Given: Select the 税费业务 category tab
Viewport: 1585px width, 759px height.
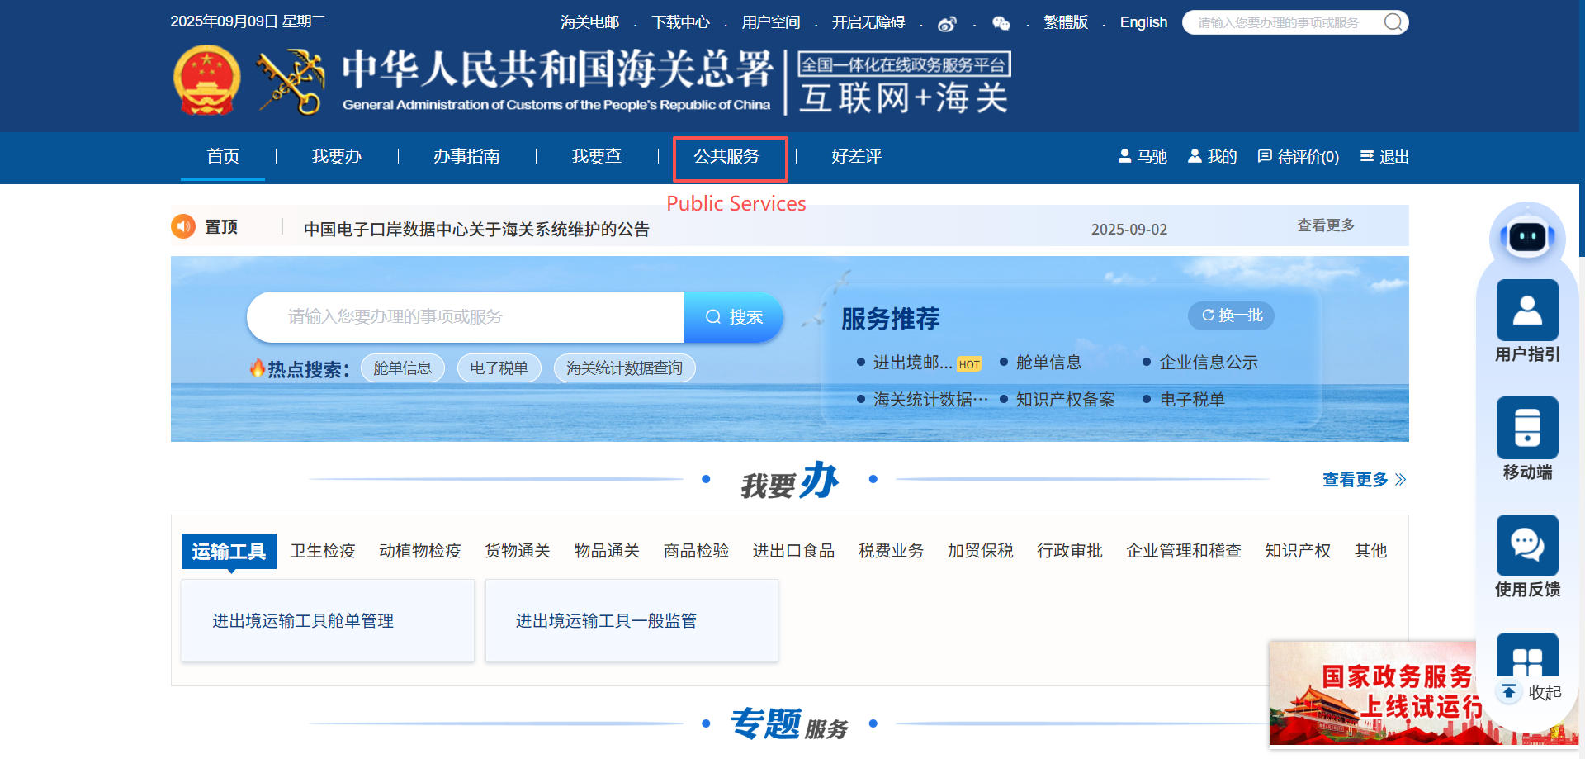Looking at the screenshot, I should tap(890, 551).
